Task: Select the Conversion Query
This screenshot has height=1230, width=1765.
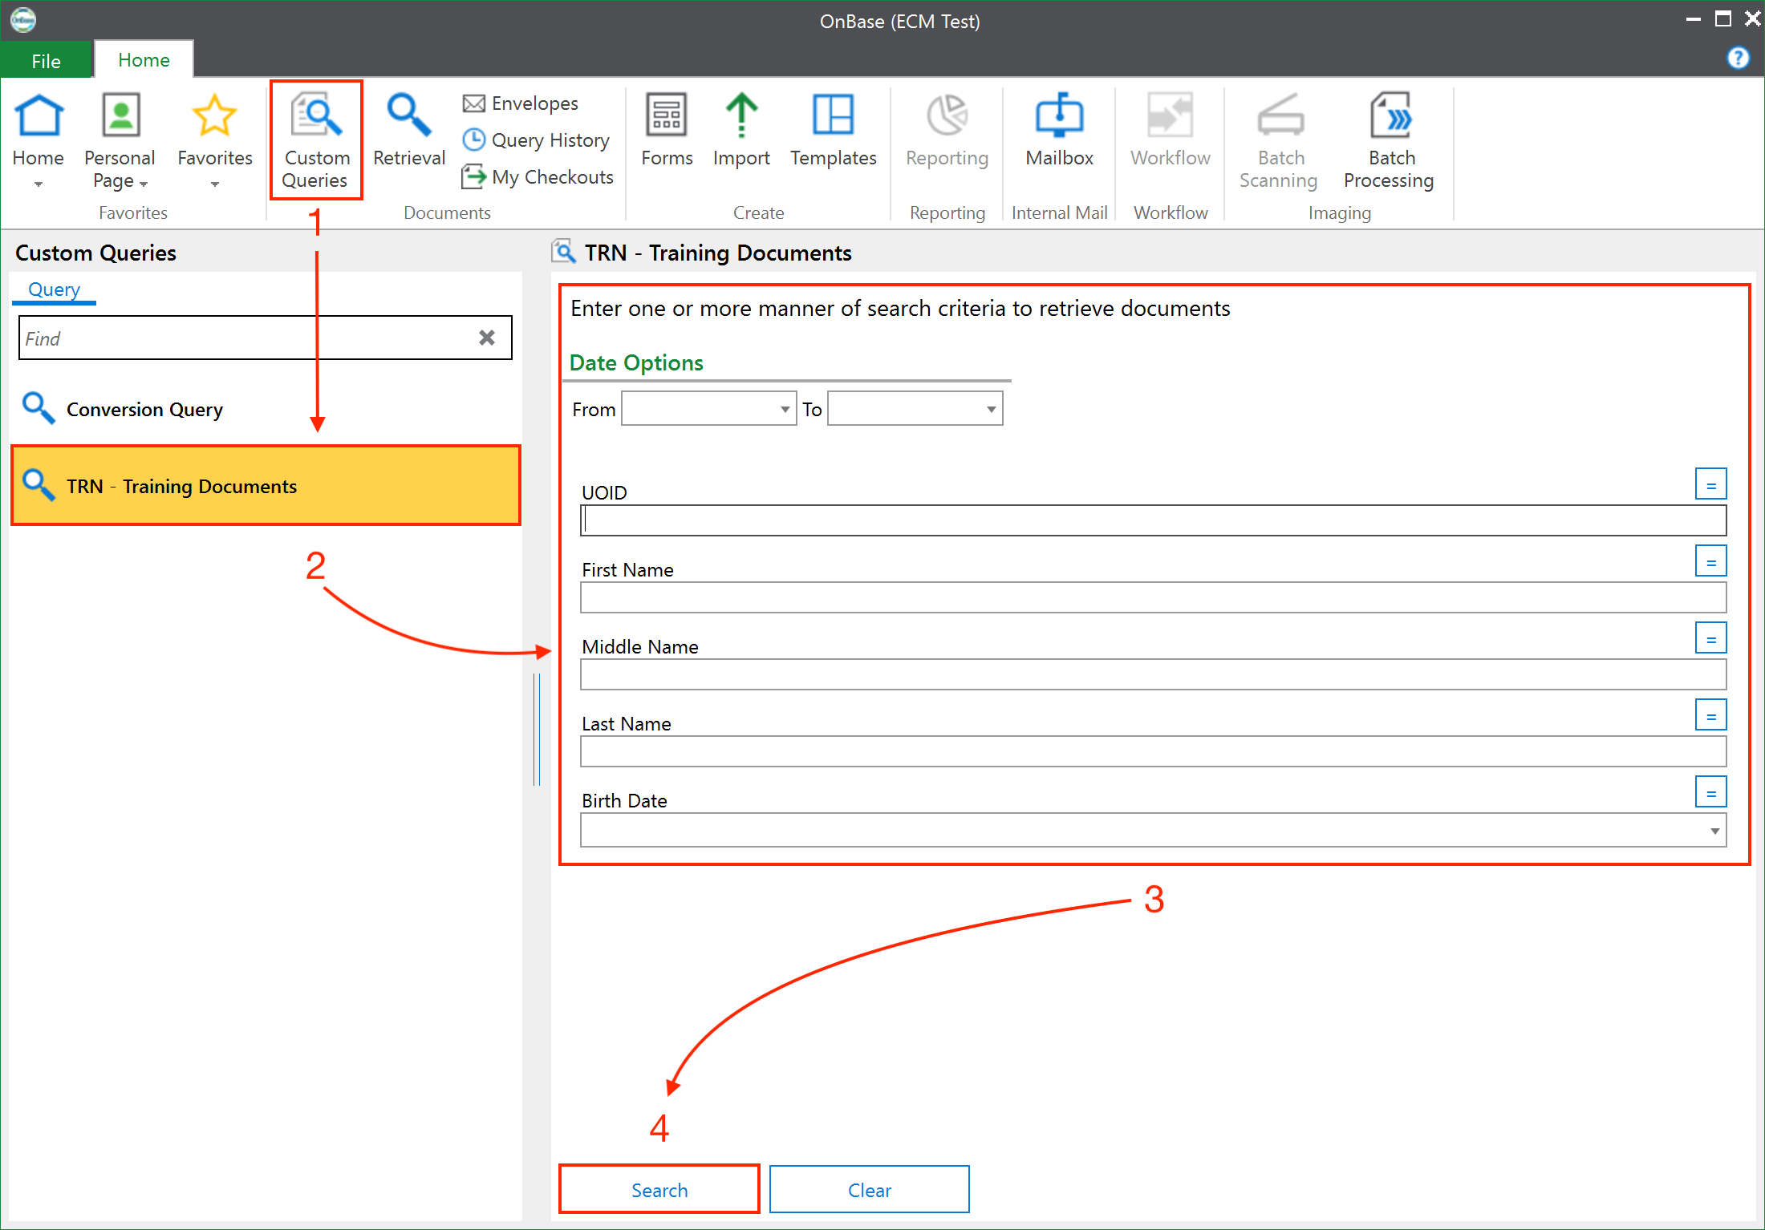Action: click(x=266, y=409)
